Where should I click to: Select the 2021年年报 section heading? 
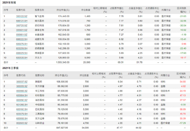click(9, 2)
